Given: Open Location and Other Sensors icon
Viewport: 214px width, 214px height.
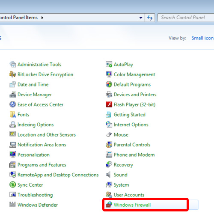Looking at the screenshot, I should click(x=12, y=134).
